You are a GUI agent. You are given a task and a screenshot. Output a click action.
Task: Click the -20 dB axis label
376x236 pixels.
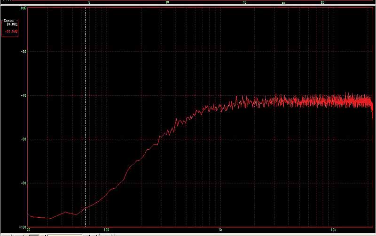click(23, 52)
